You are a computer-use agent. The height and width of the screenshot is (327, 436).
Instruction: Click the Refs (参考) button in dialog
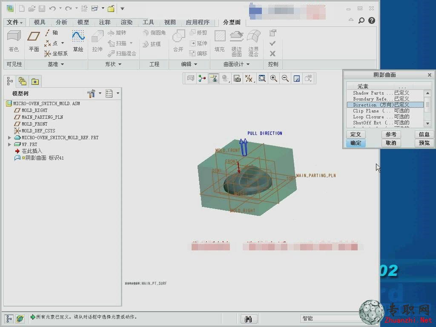click(x=391, y=135)
